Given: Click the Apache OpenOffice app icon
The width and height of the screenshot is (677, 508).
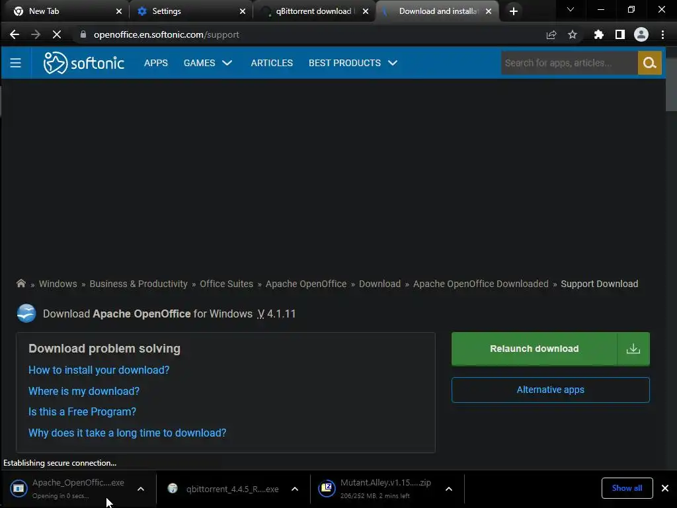Looking at the screenshot, I should point(26,314).
